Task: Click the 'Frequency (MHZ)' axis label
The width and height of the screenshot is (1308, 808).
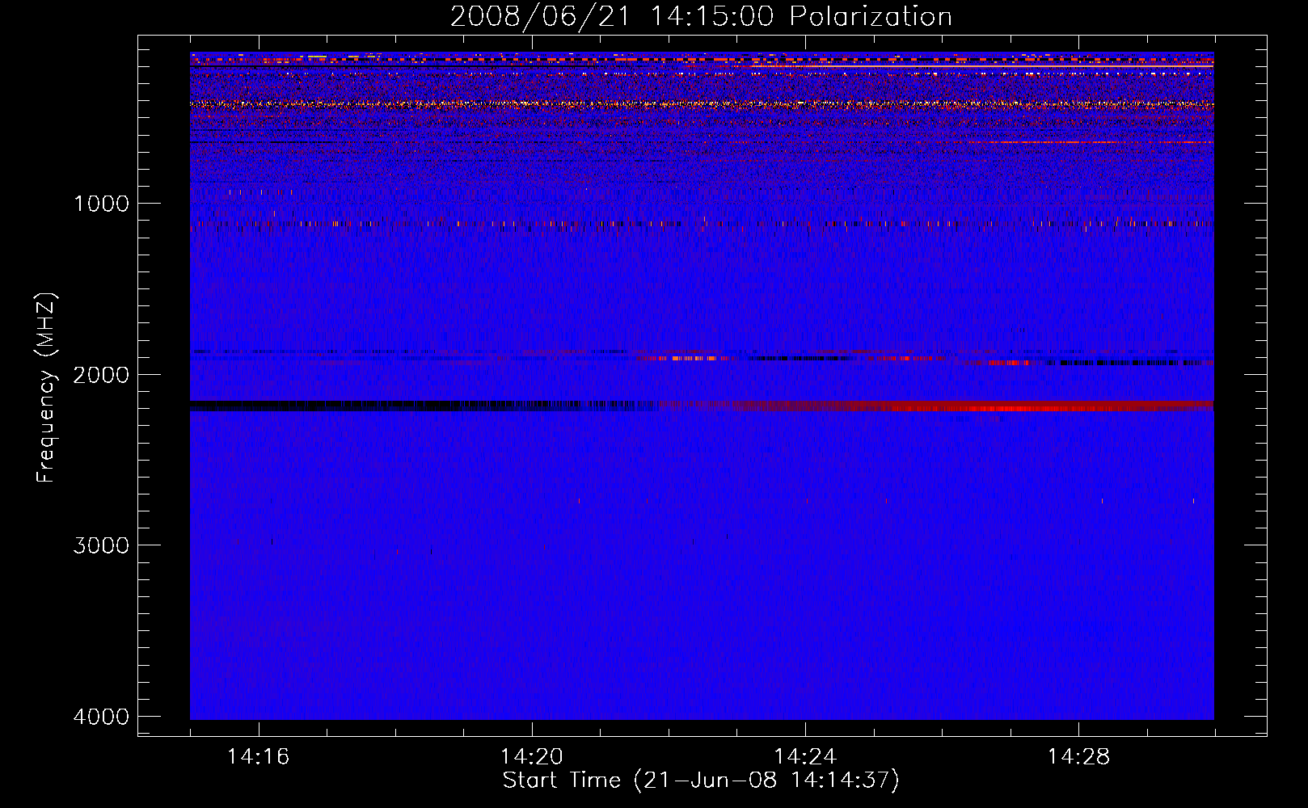Action: [x=46, y=388]
